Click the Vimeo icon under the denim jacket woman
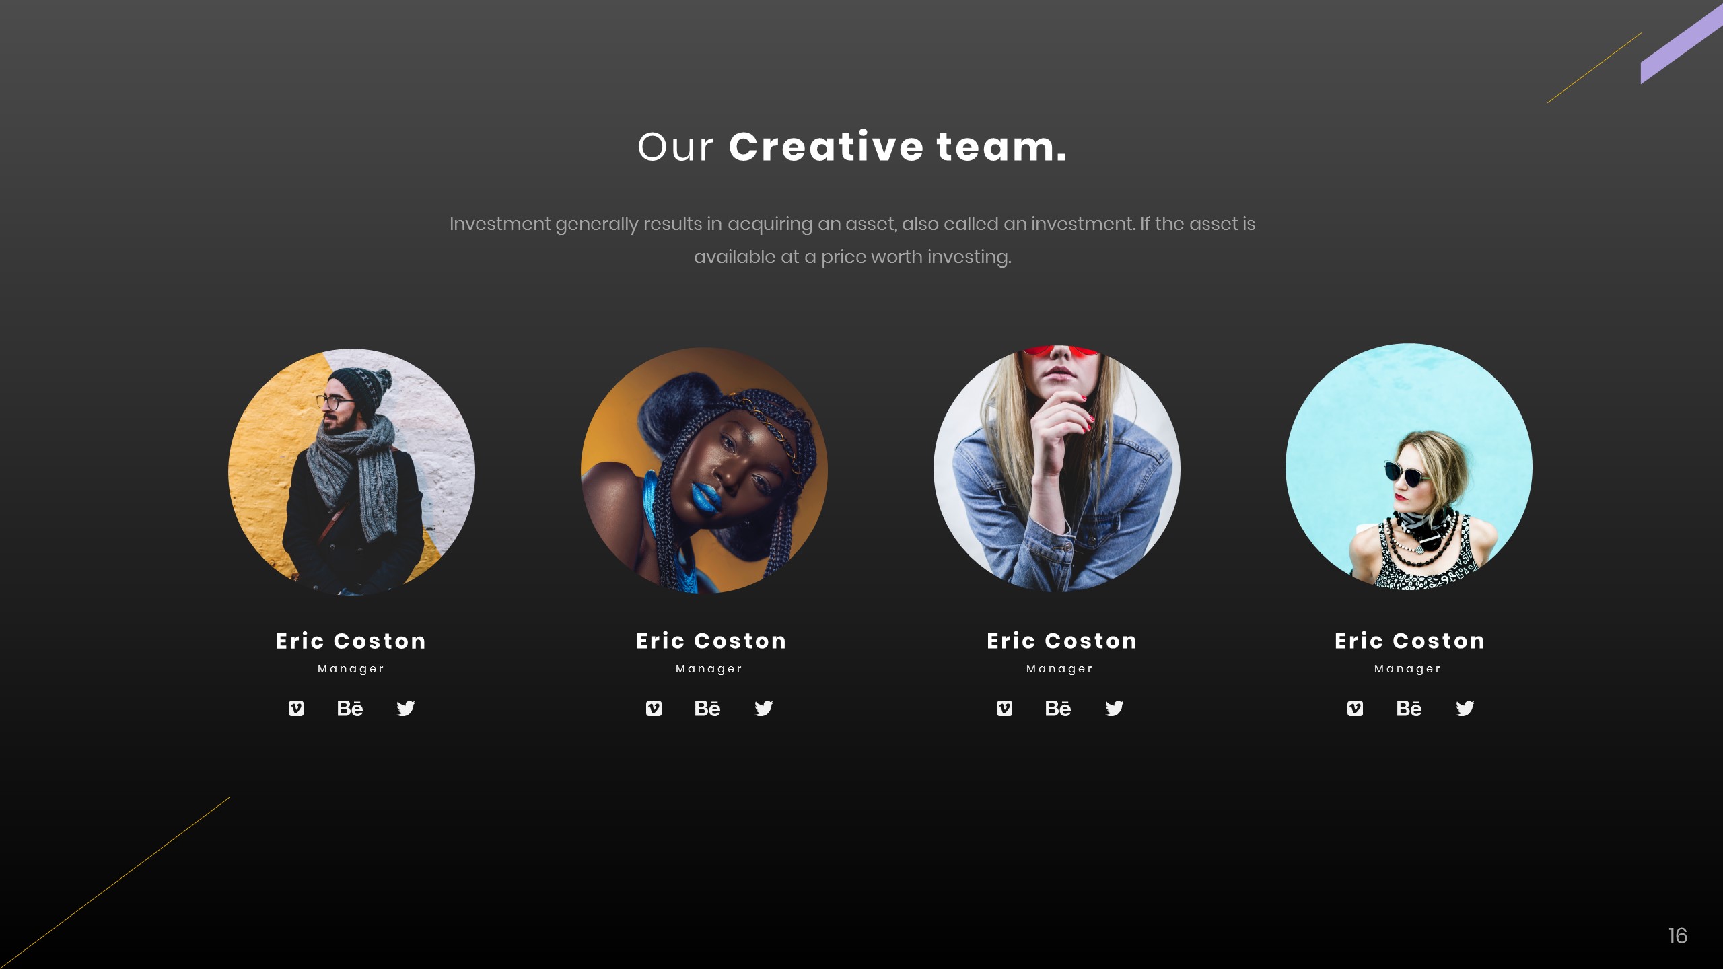 (x=1004, y=708)
